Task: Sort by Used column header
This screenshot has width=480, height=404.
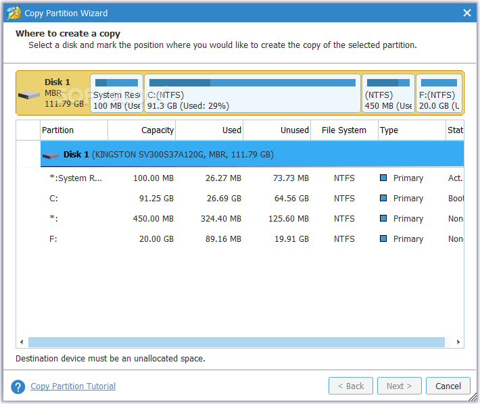Action: tap(210, 130)
